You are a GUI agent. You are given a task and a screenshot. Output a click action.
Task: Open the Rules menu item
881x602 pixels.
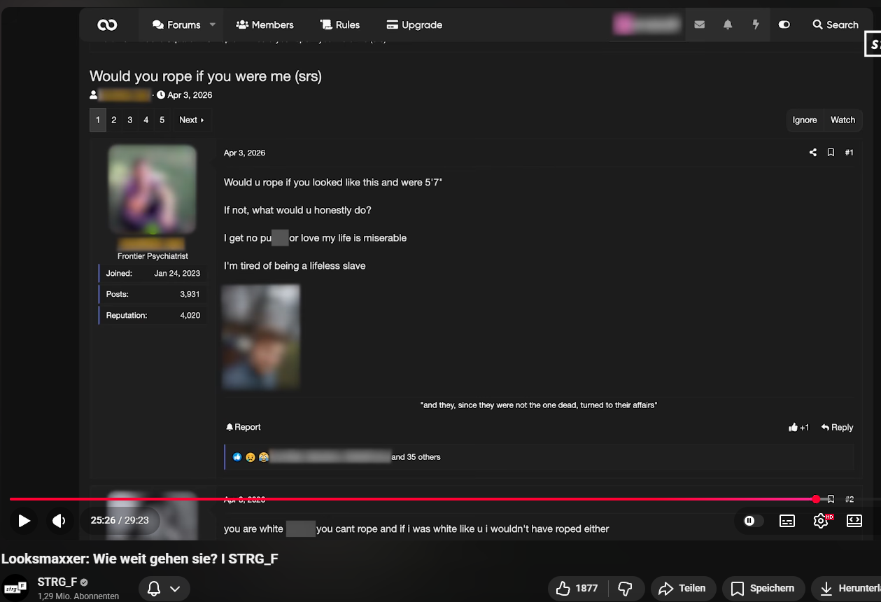point(340,24)
